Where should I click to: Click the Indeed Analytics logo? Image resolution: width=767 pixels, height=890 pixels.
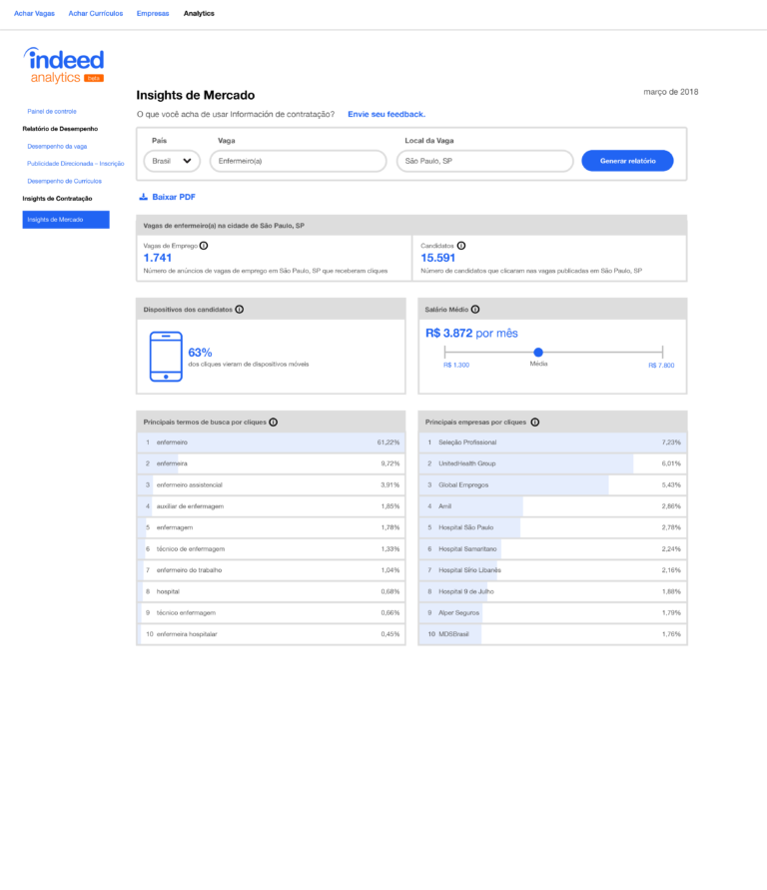click(64, 65)
